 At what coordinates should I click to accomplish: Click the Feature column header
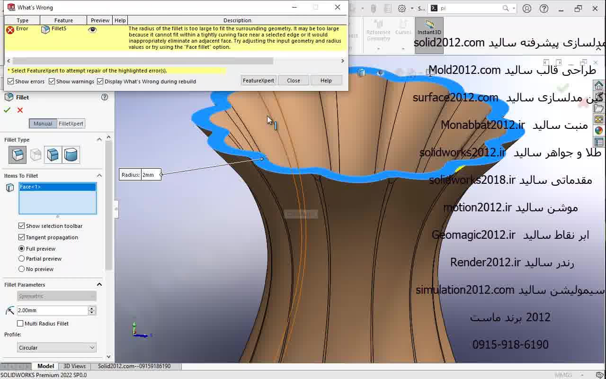63,20
